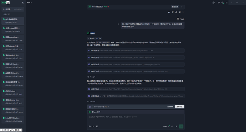
Task: Create a new task with 新任务
Action: pos(13,9)
